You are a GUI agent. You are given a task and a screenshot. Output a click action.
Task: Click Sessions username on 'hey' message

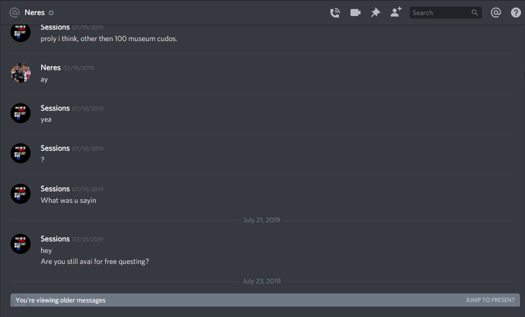pyautogui.click(x=55, y=239)
